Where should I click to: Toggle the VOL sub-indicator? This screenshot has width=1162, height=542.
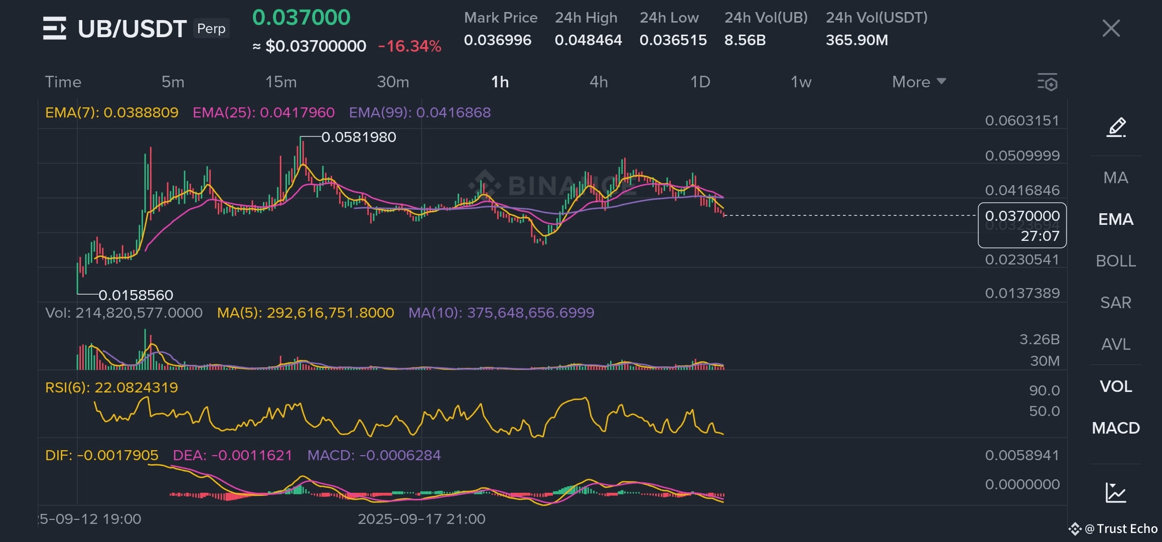tap(1116, 386)
